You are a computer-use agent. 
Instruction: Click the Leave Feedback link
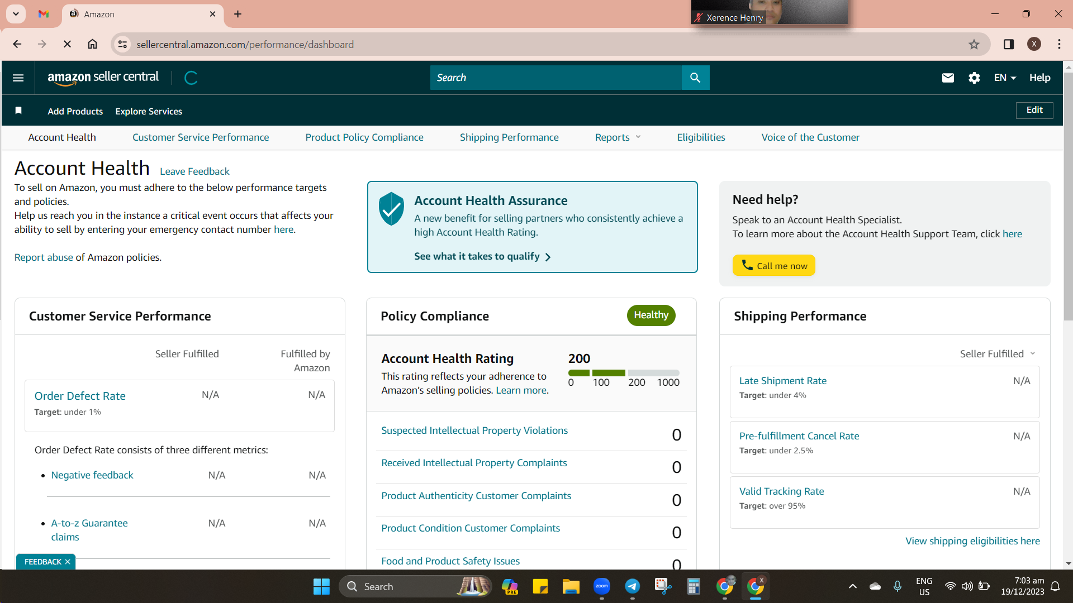coord(194,171)
